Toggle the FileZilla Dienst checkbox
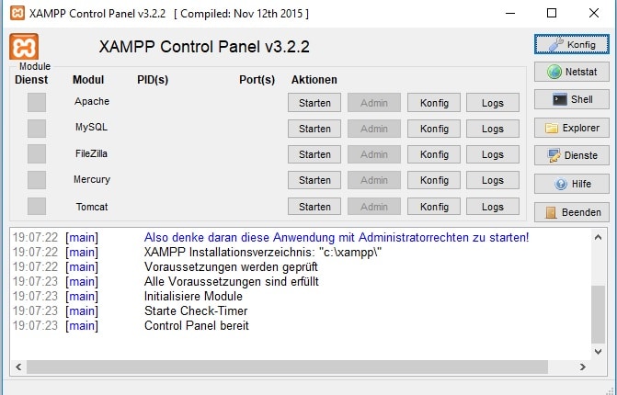 point(37,153)
